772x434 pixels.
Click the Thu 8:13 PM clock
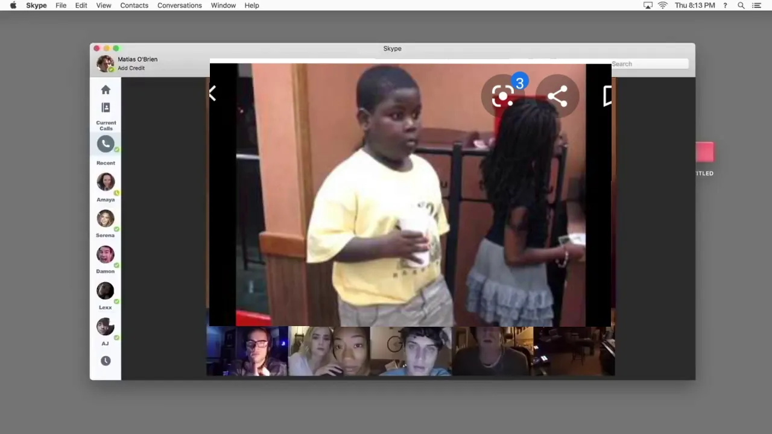[x=695, y=5]
